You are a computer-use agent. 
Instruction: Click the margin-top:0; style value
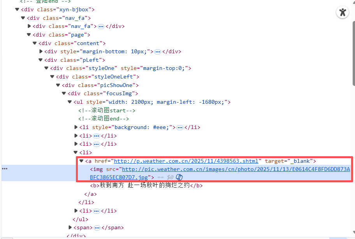pyautogui.click(x=164, y=68)
